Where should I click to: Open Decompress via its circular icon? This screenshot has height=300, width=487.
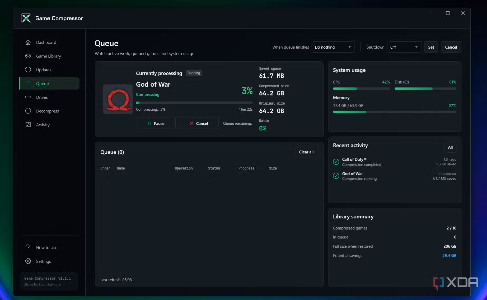(28, 111)
